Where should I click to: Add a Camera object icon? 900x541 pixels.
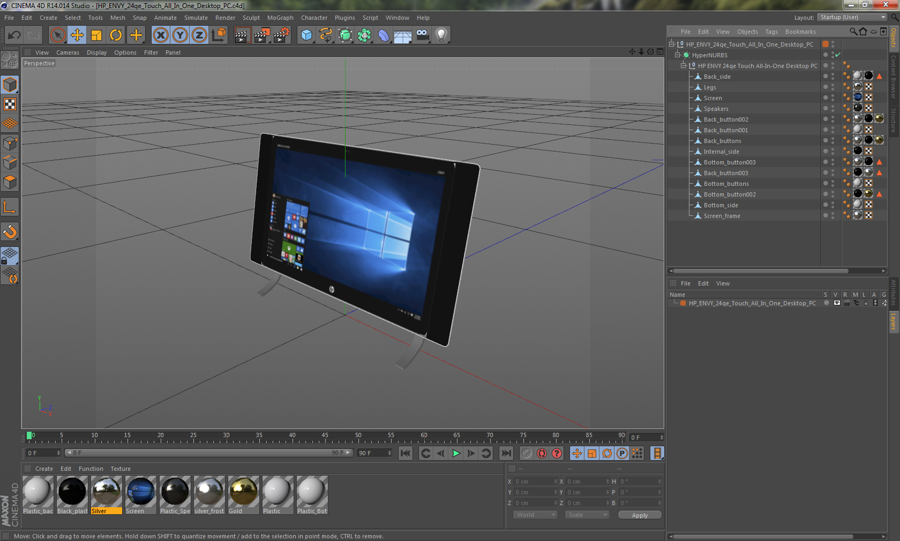(422, 35)
